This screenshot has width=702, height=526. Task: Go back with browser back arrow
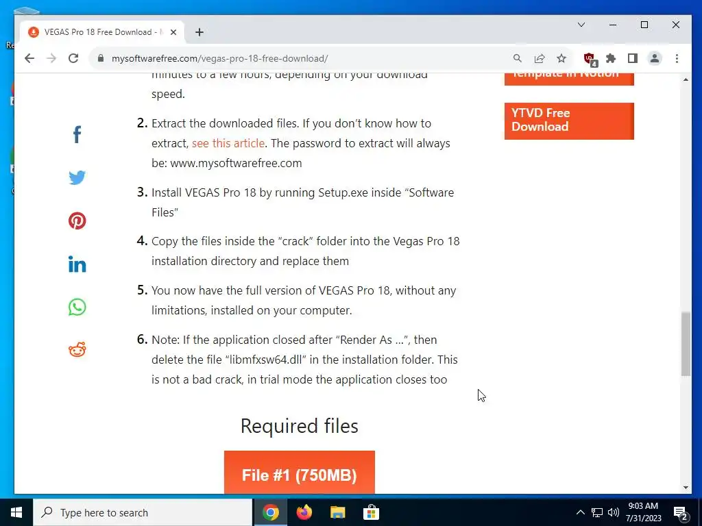coord(29,58)
